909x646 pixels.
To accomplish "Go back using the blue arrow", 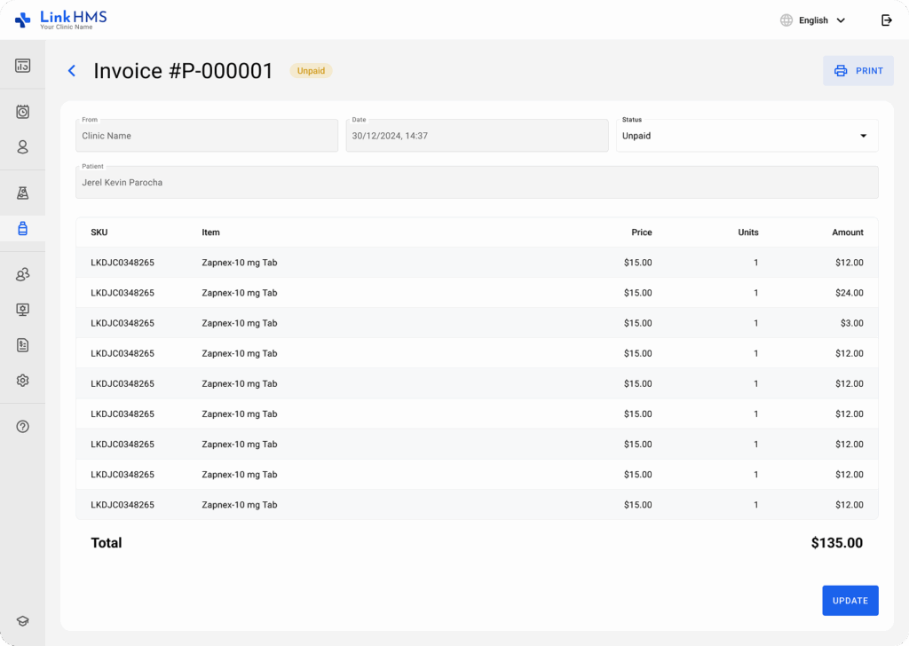I will coord(72,71).
